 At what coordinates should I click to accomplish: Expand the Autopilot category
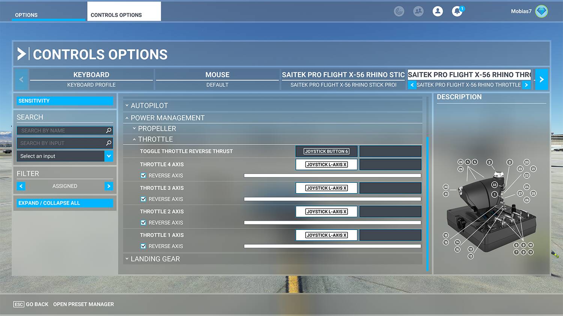click(x=273, y=106)
